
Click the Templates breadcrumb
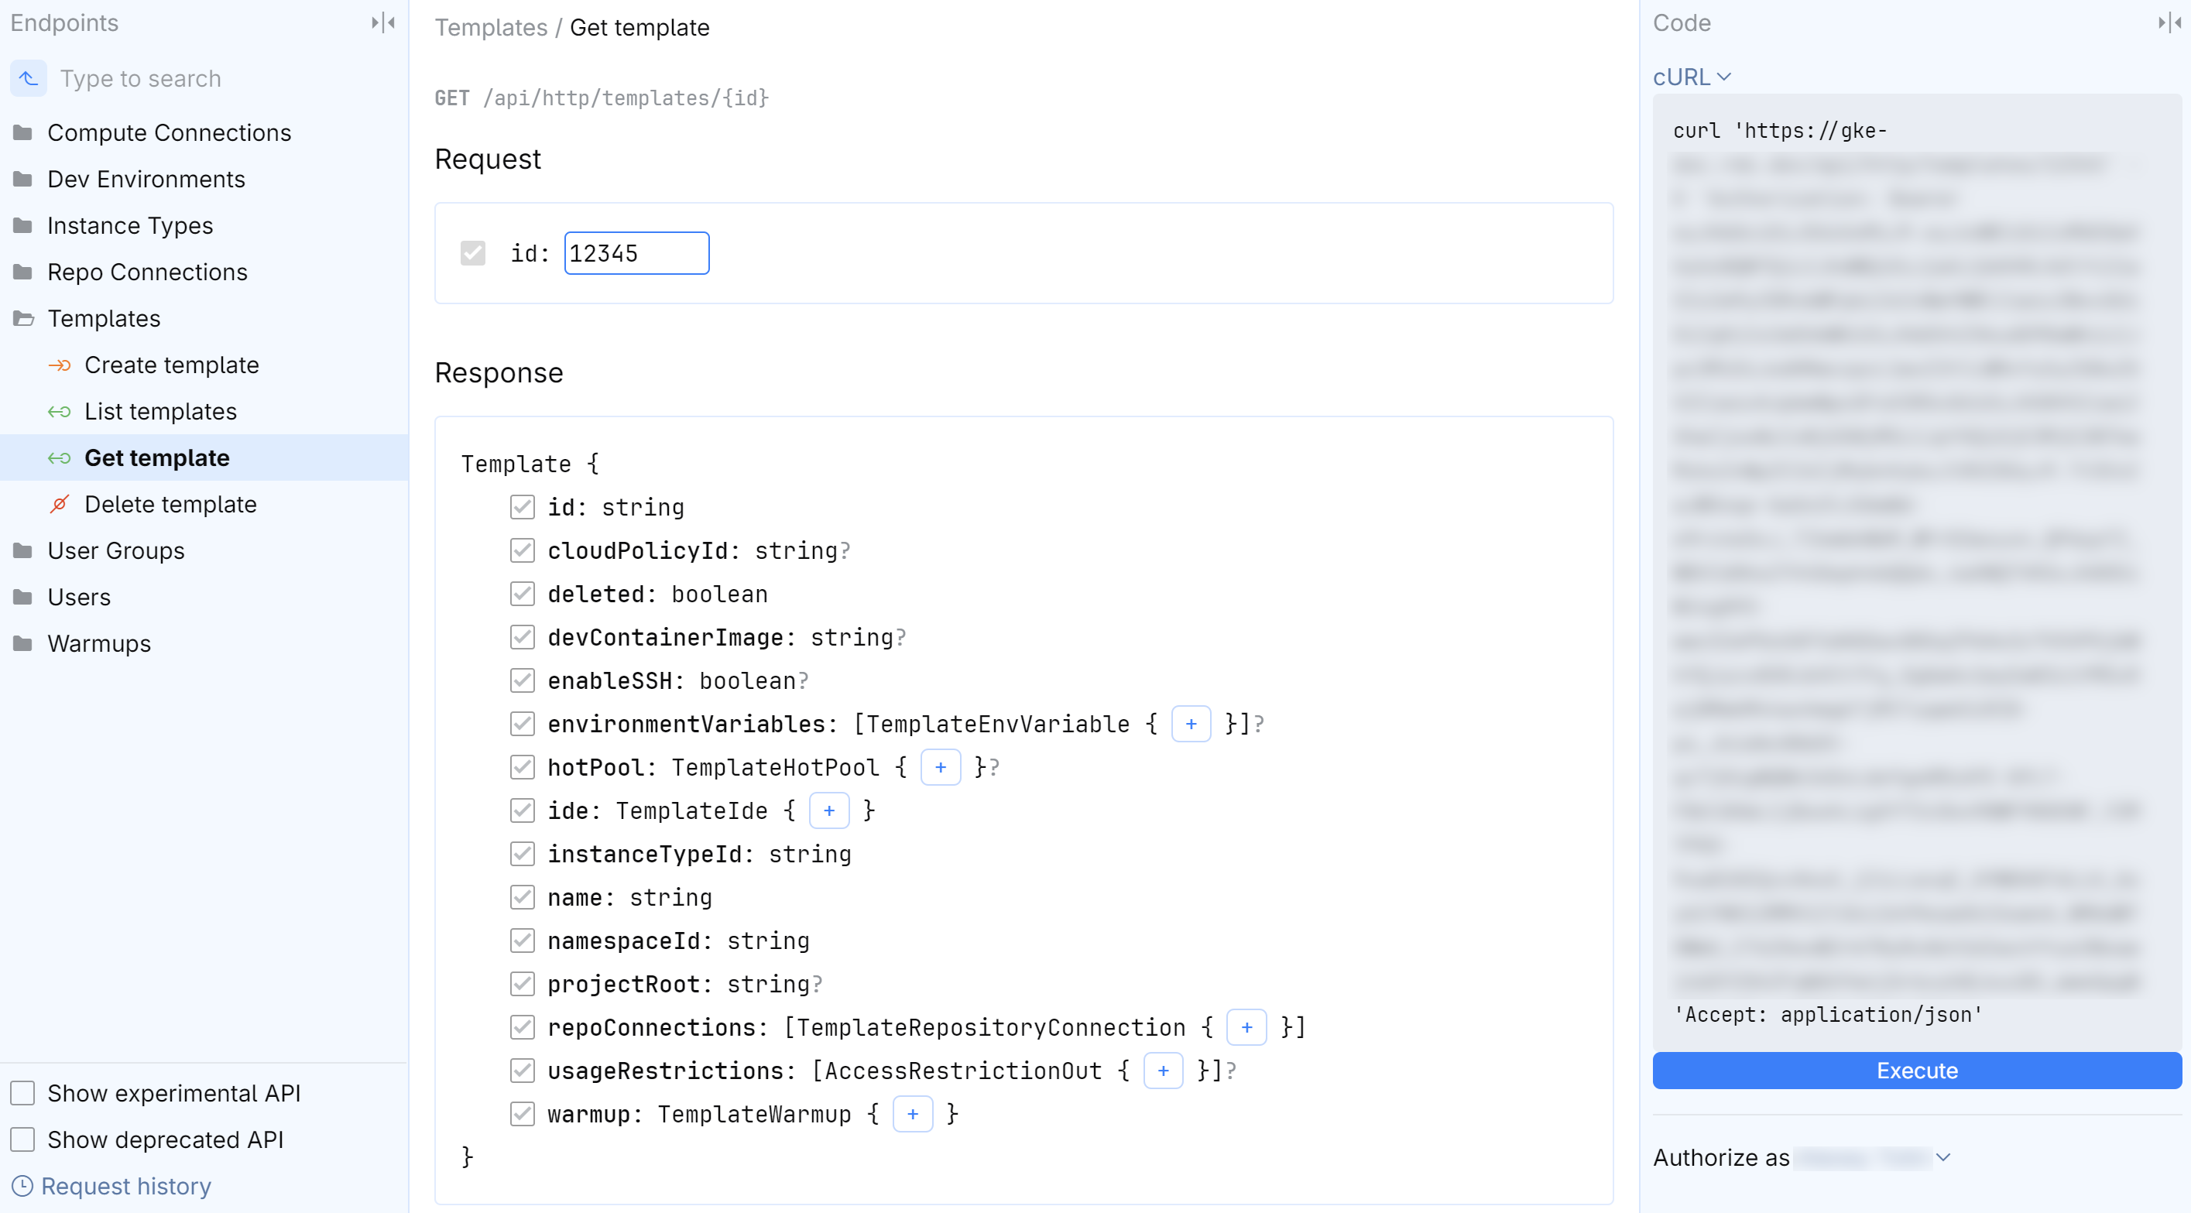click(x=491, y=26)
